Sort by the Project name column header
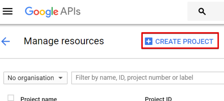This screenshot has height=101, width=224. click(x=39, y=99)
